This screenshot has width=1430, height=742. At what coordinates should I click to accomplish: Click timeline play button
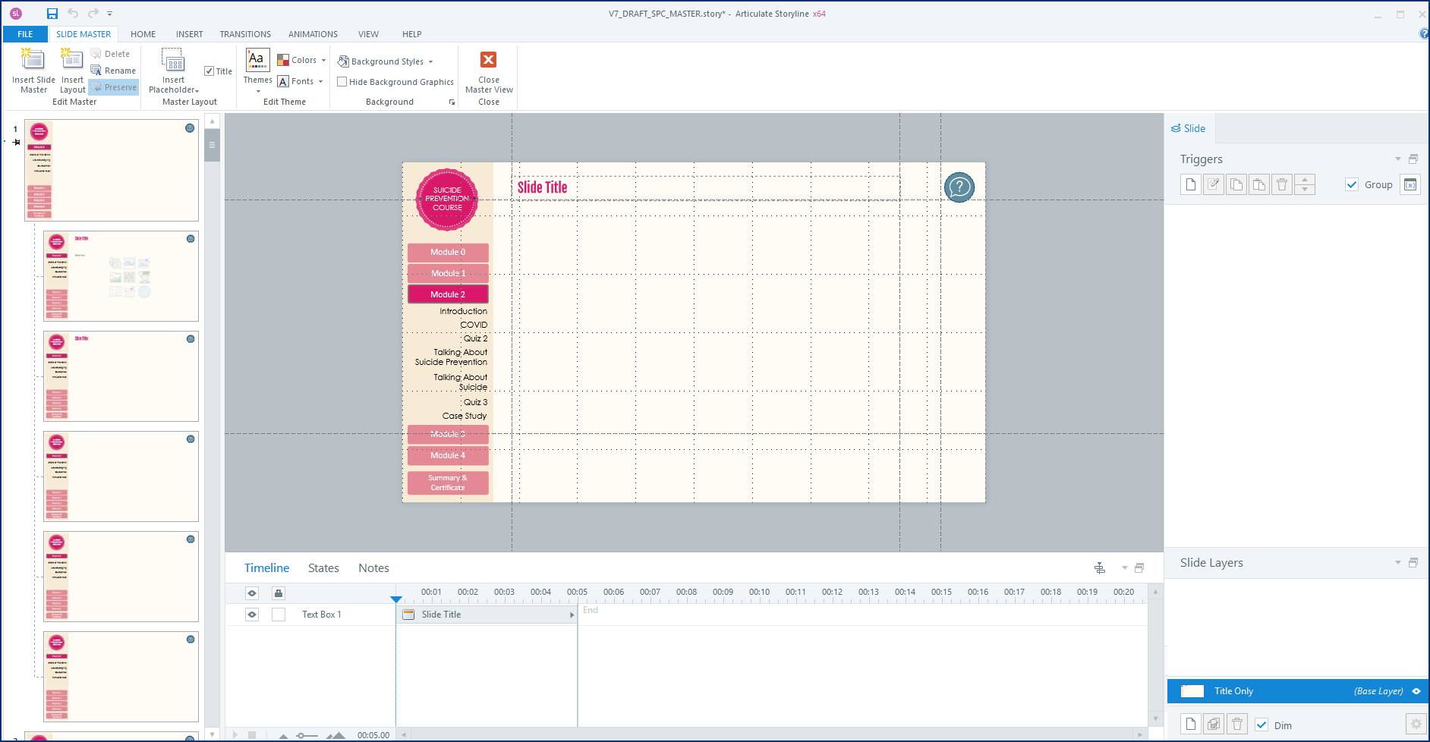click(x=235, y=735)
